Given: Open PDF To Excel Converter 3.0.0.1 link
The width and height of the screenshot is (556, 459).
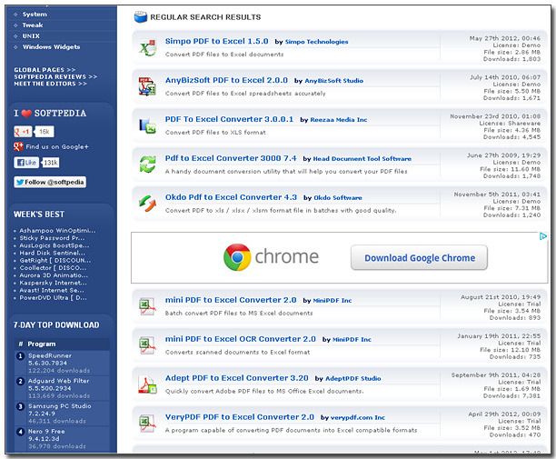Looking at the screenshot, I should tap(229, 119).
